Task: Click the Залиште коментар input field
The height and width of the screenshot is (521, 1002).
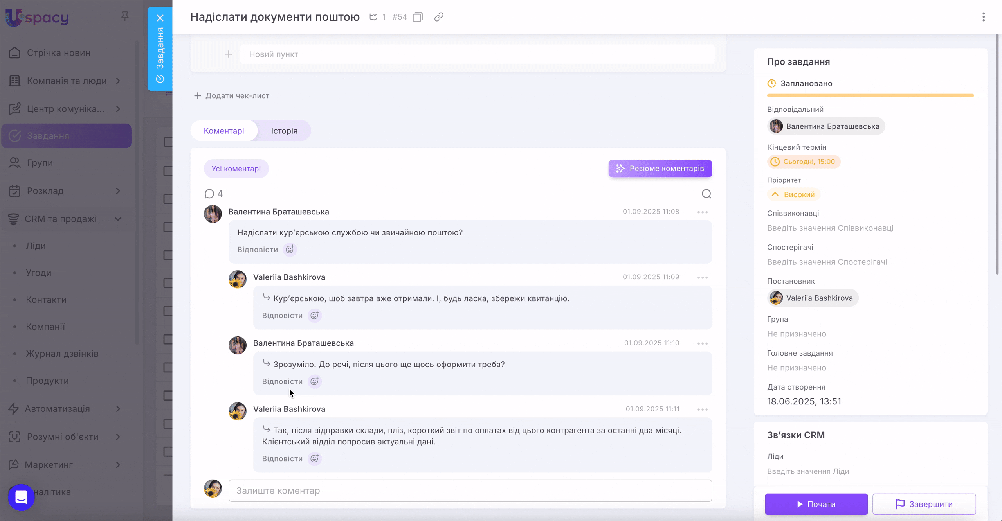Action: click(x=470, y=490)
